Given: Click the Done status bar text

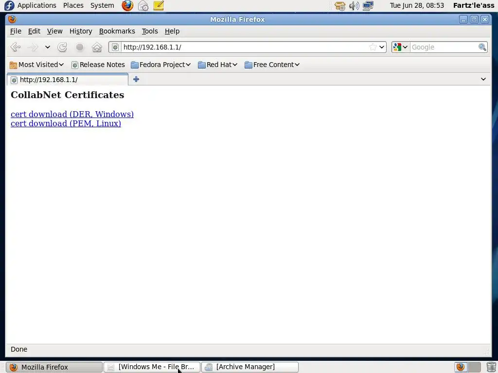Looking at the screenshot, I should point(19,349).
